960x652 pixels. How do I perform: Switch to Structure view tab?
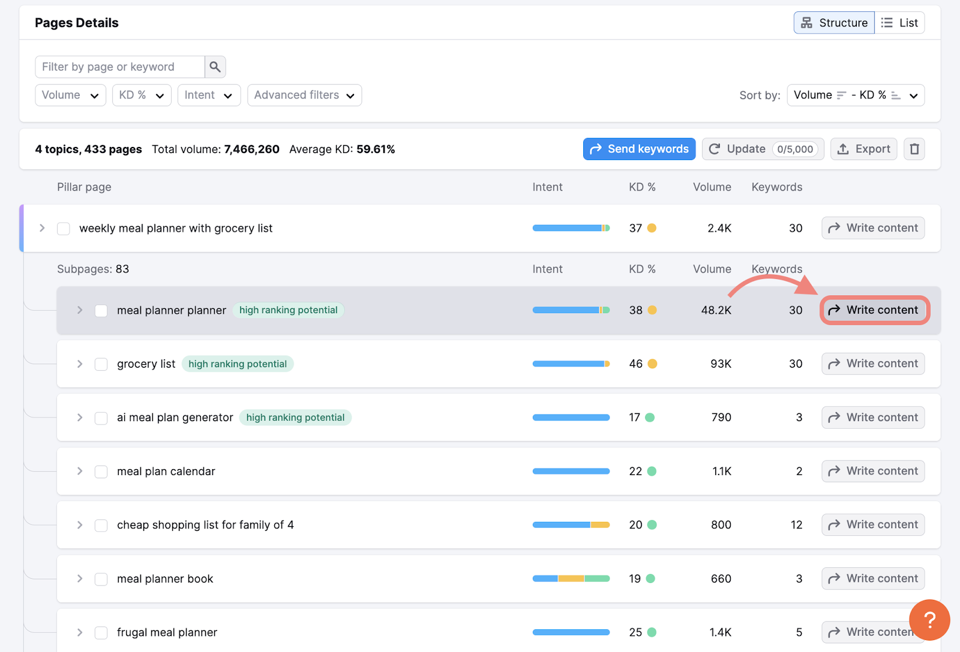[x=834, y=23]
